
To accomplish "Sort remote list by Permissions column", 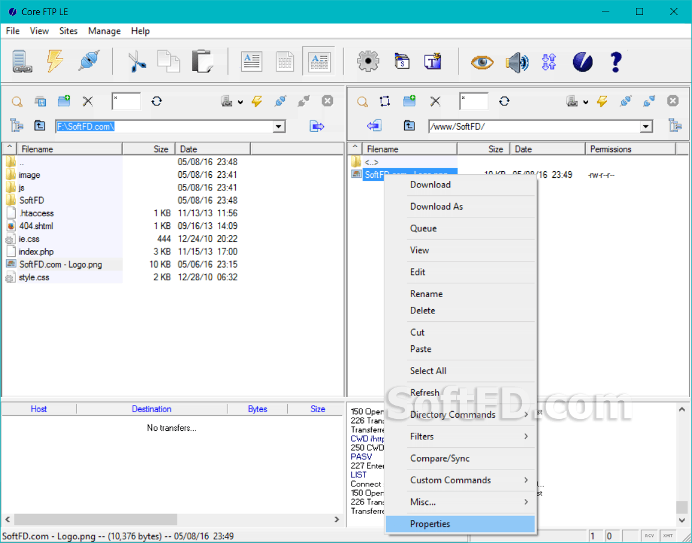I will tap(631, 149).
